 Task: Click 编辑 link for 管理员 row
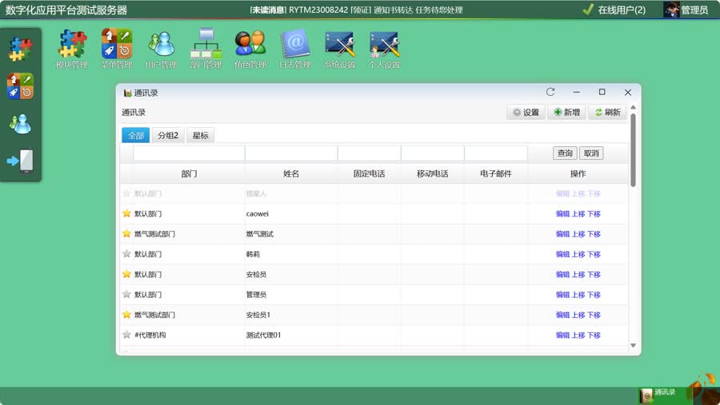562,295
